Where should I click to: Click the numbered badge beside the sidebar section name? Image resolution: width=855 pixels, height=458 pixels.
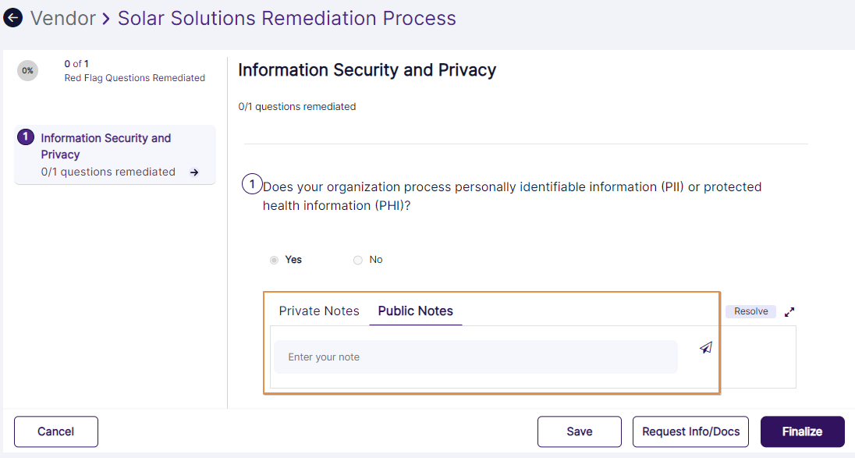pos(25,137)
